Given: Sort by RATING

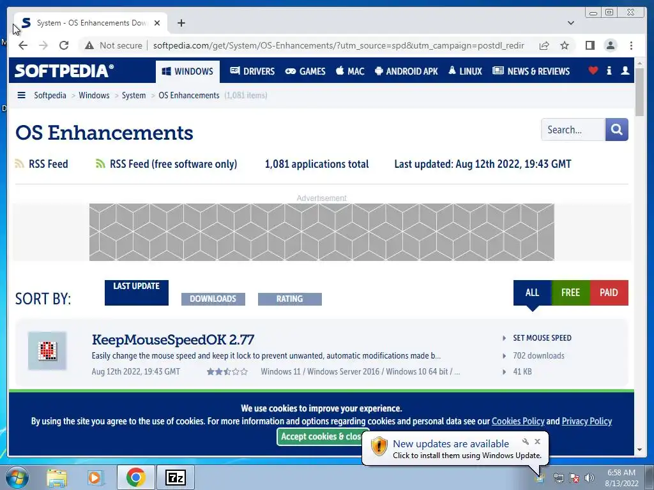Looking at the screenshot, I should pos(289,299).
